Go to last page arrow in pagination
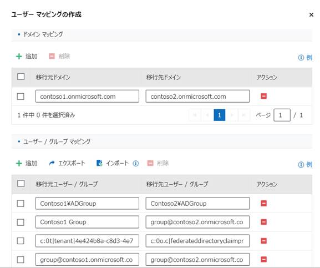This screenshot has width=320, height=268. click(x=243, y=115)
